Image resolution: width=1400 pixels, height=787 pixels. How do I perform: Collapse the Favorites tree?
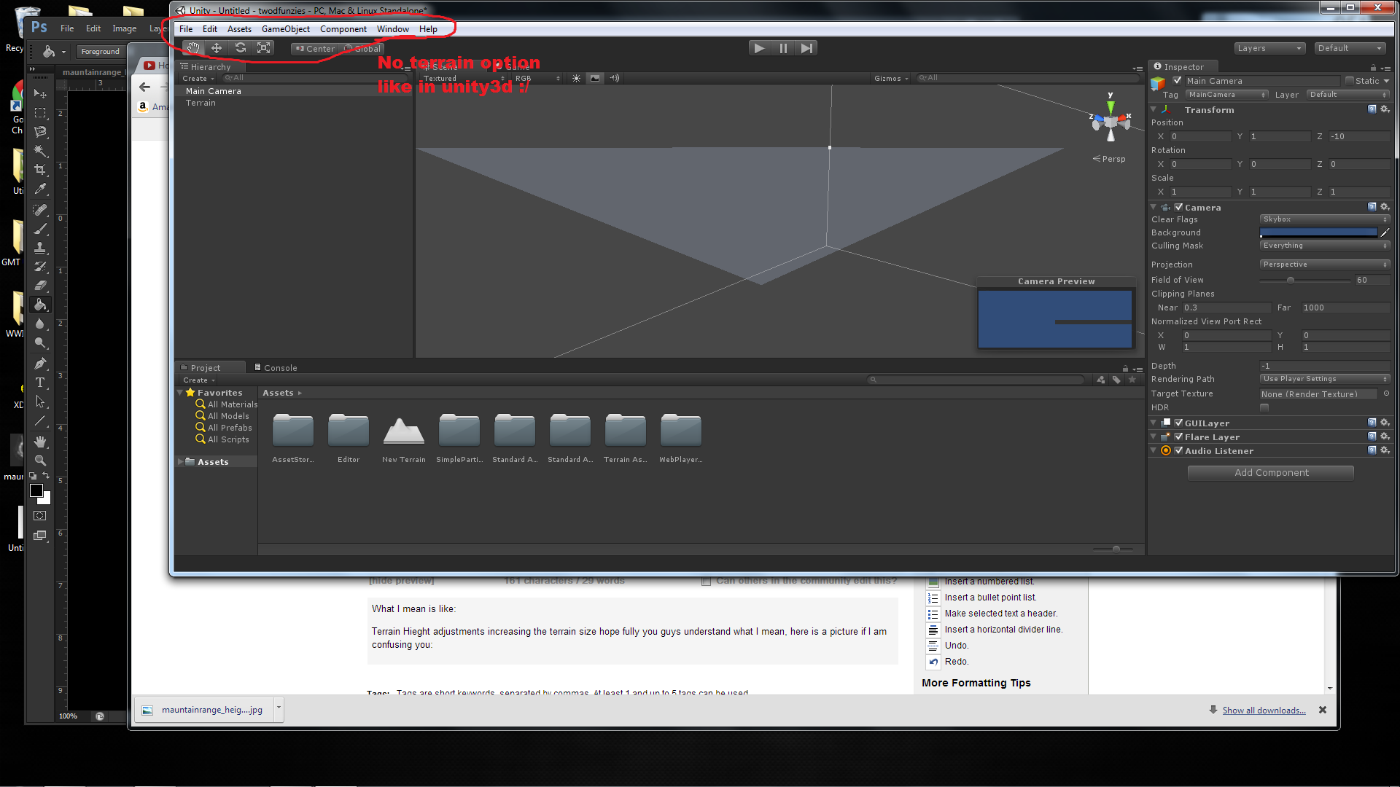pos(180,392)
